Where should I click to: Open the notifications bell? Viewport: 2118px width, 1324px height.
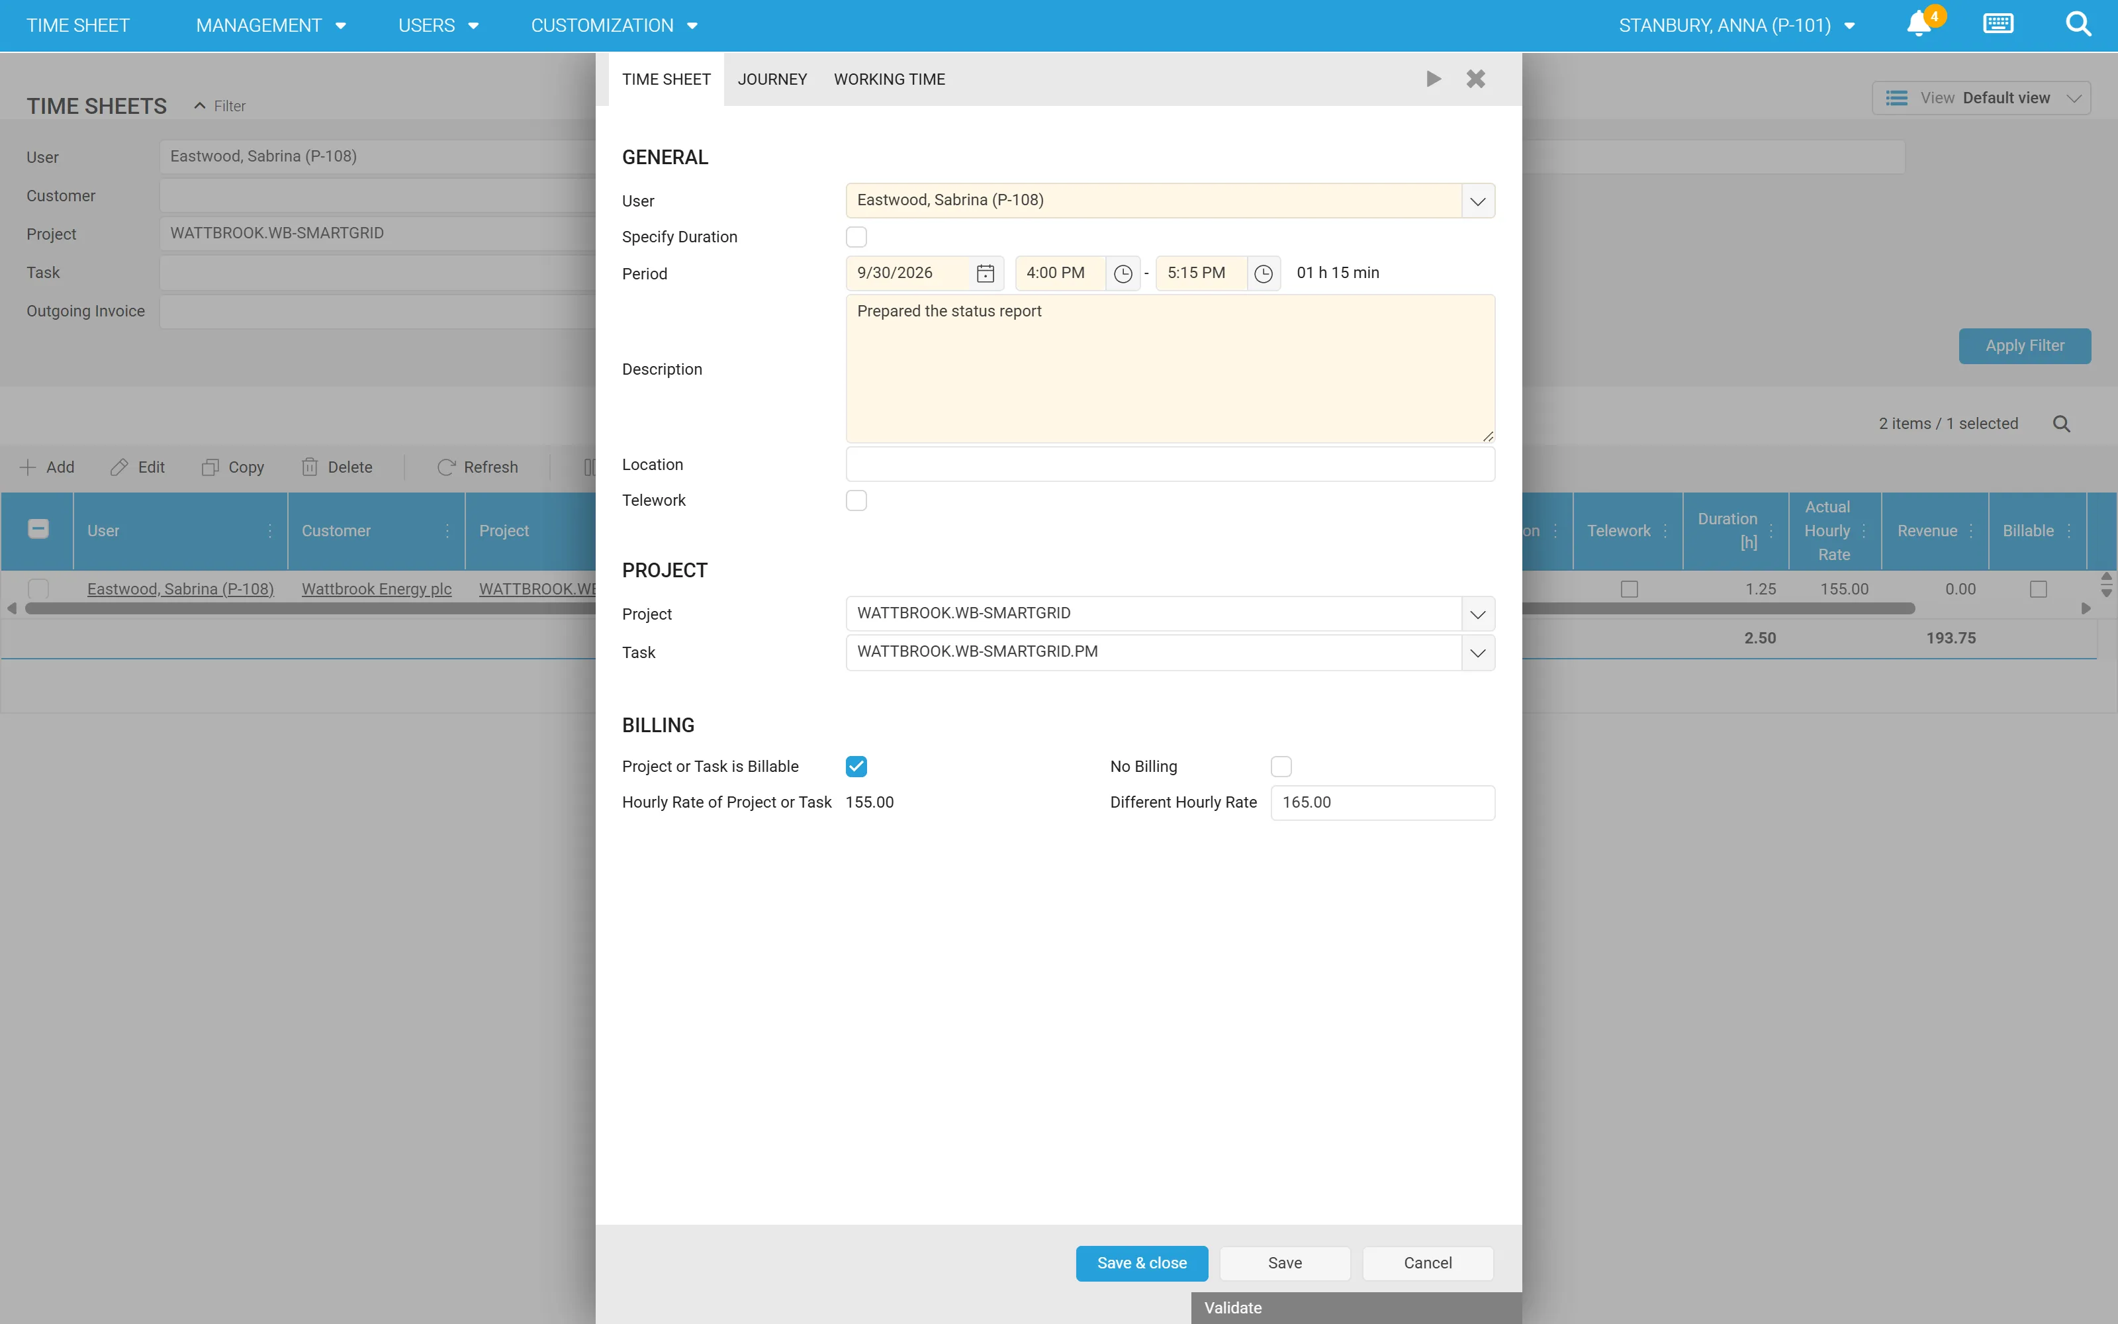[1919, 24]
